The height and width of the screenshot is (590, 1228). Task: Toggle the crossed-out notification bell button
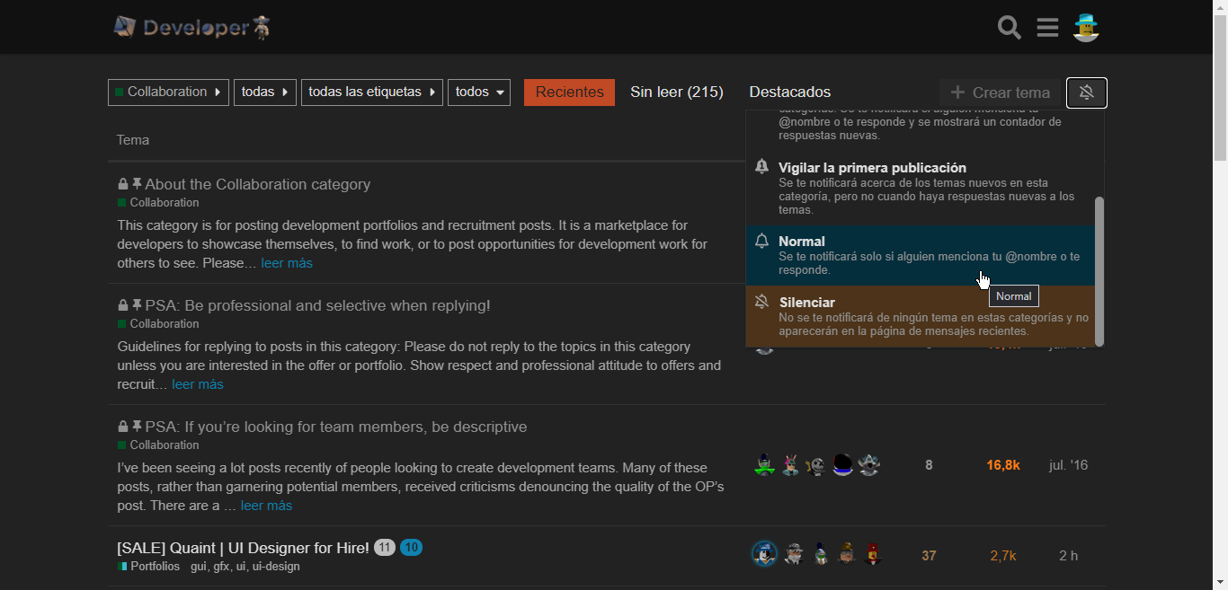tap(1086, 92)
